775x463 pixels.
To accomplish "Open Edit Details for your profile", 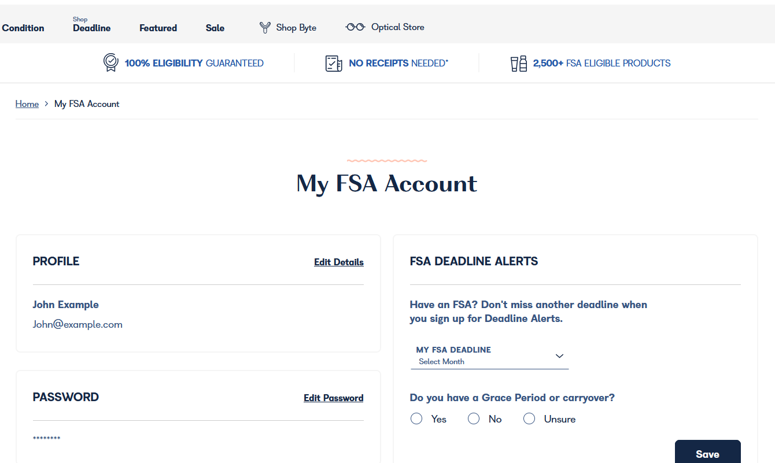I will tap(338, 262).
